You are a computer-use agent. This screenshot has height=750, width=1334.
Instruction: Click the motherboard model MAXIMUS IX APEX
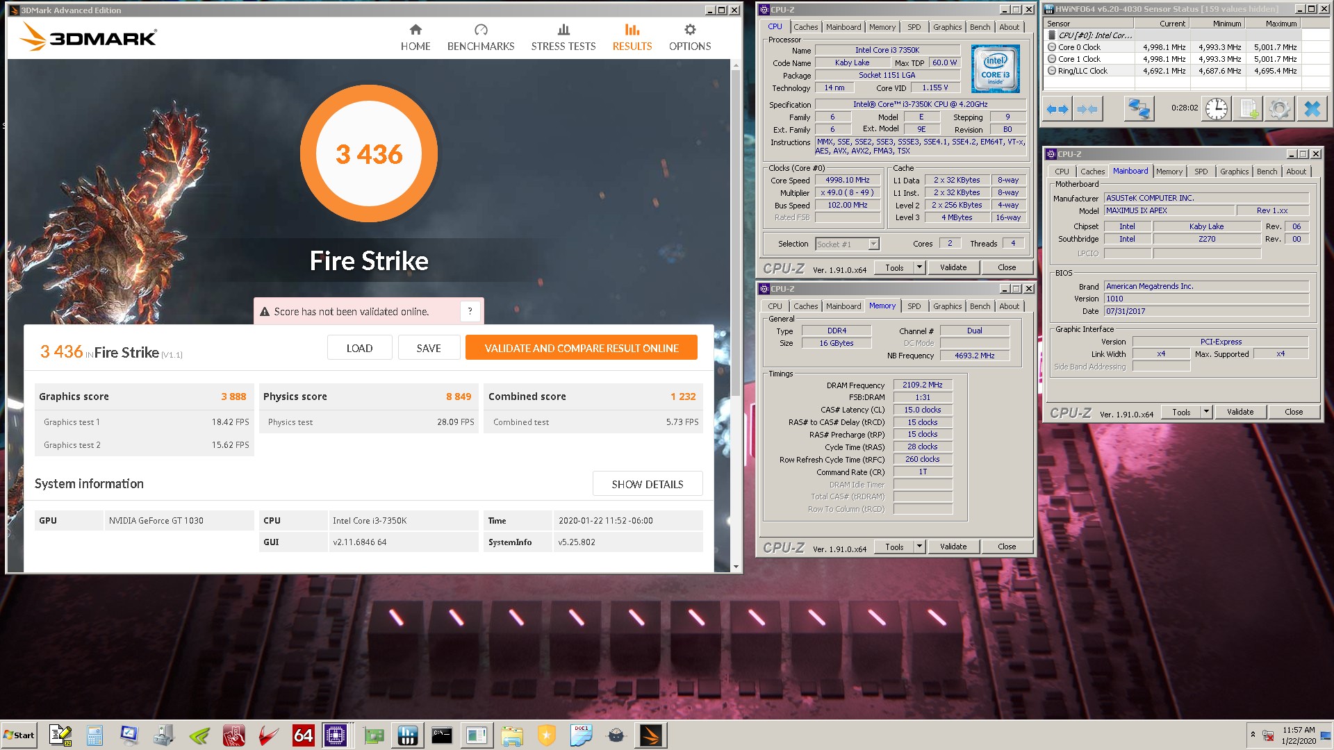click(1169, 210)
